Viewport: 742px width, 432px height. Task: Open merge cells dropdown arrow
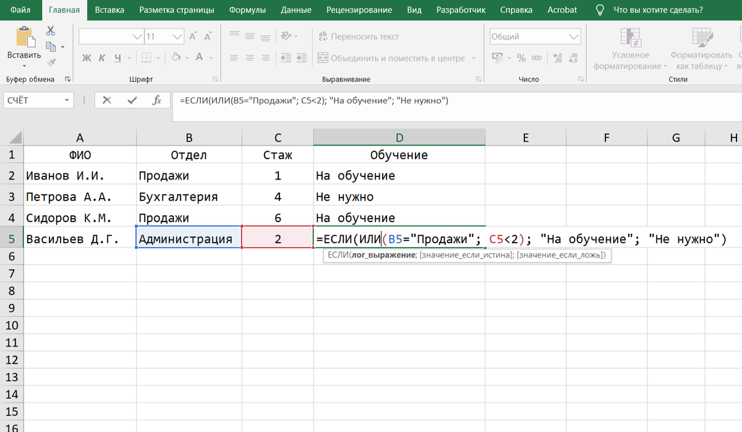[474, 58]
